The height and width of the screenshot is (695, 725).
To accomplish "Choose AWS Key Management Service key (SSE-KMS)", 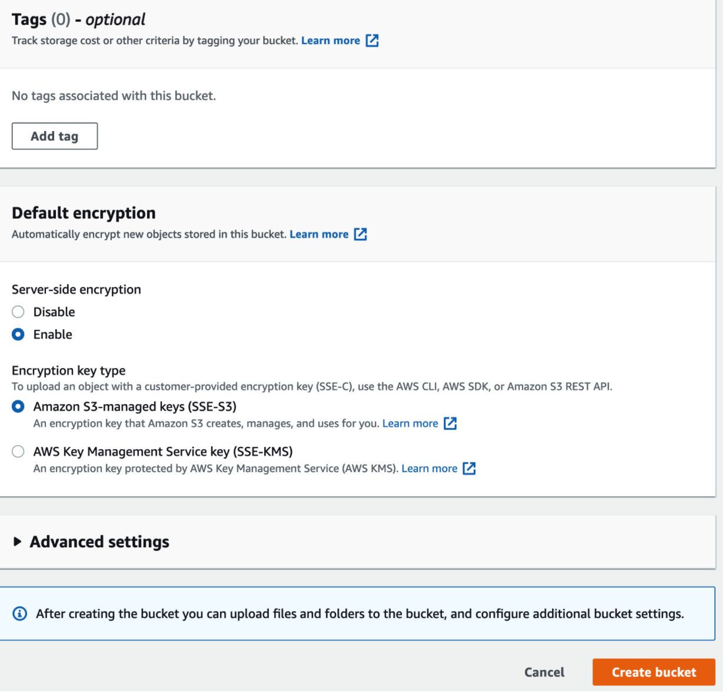I will click(x=18, y=452).
